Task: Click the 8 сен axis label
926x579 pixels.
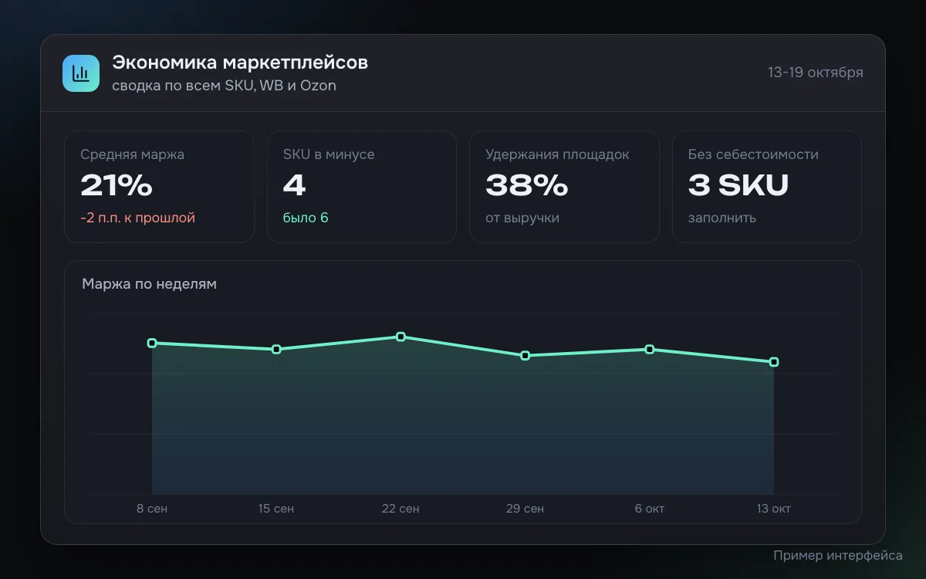Action: pos(152,509)
